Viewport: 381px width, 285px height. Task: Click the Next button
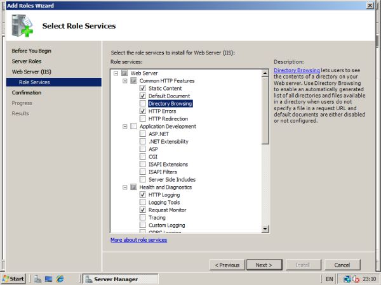(264, 265)
